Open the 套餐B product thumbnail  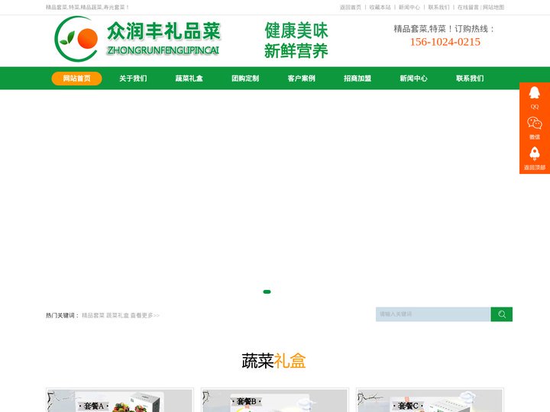point(275,401)
